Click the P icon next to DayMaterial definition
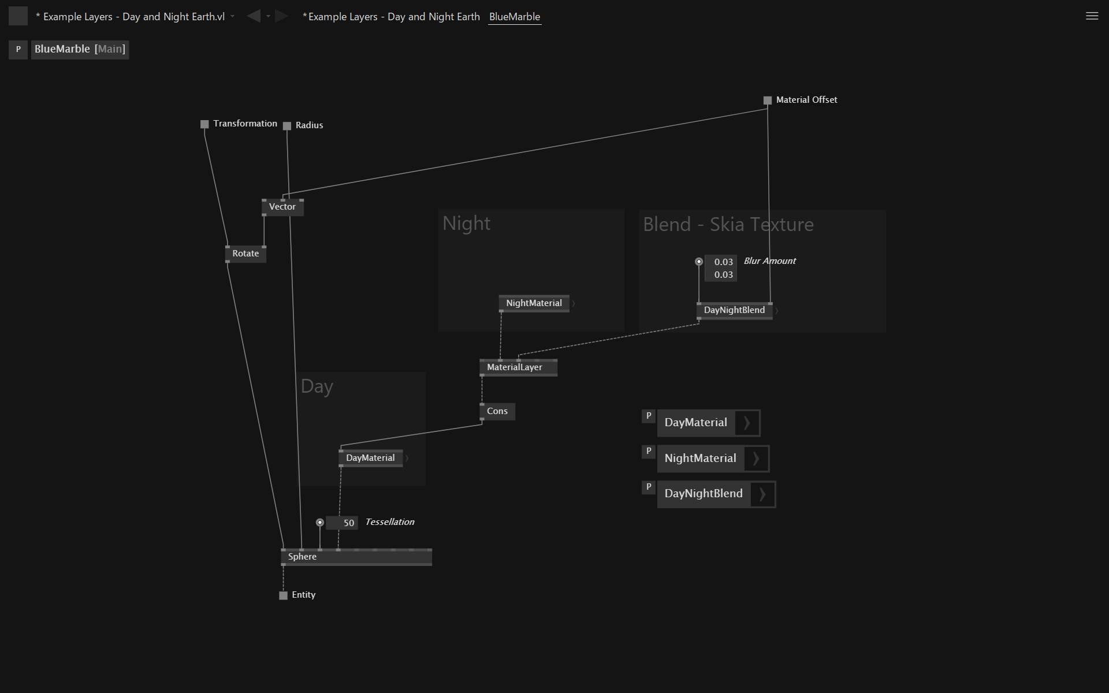This screenshot has width=1109, height=693. (x=648, y=416)
